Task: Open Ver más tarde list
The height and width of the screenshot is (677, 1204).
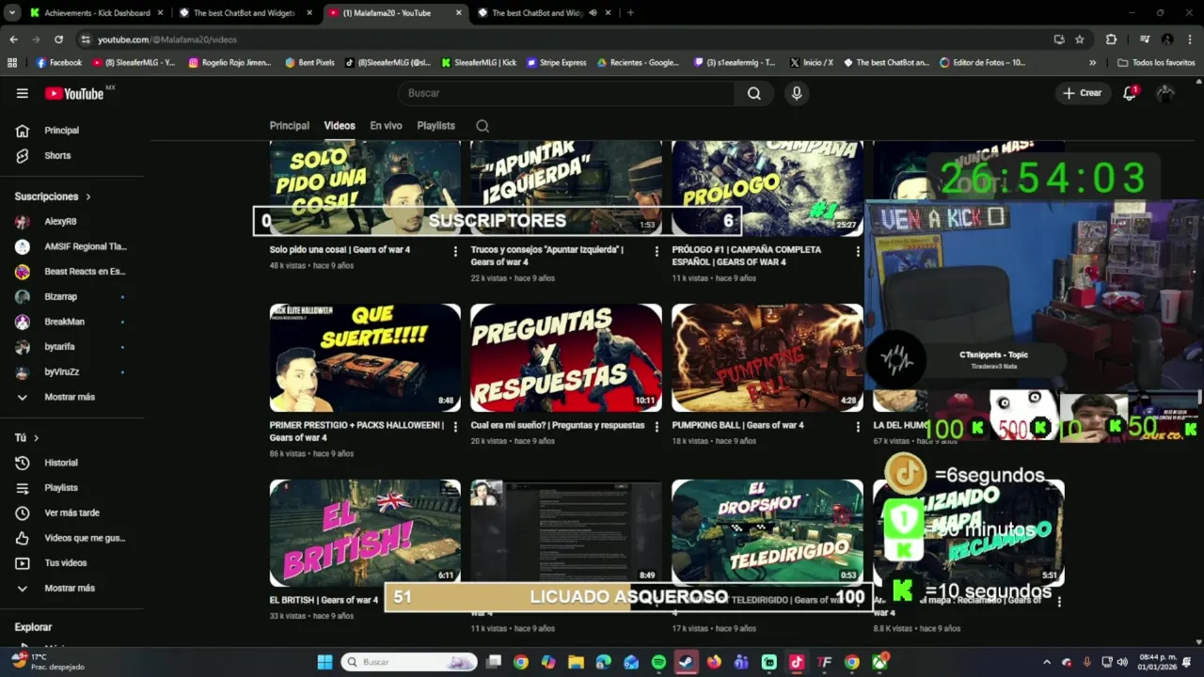Action: [x=71, y=513]
